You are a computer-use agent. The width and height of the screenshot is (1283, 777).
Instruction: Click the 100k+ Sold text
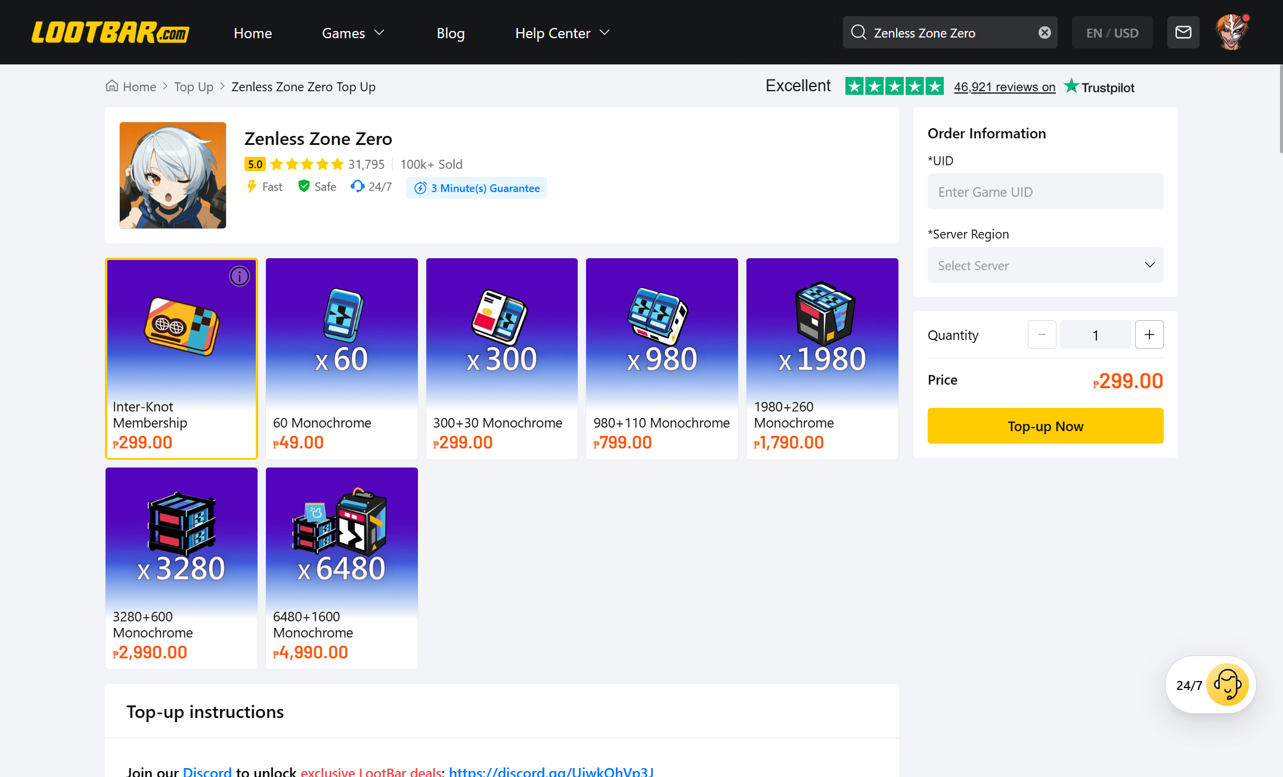[431, 164]
